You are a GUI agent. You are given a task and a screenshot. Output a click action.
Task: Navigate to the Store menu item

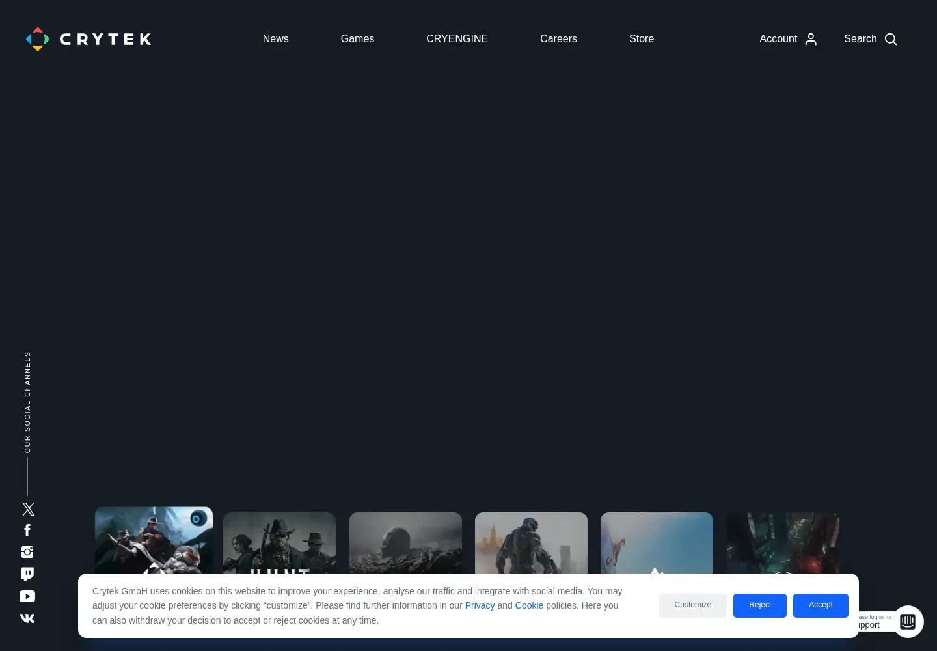(642, 39)
